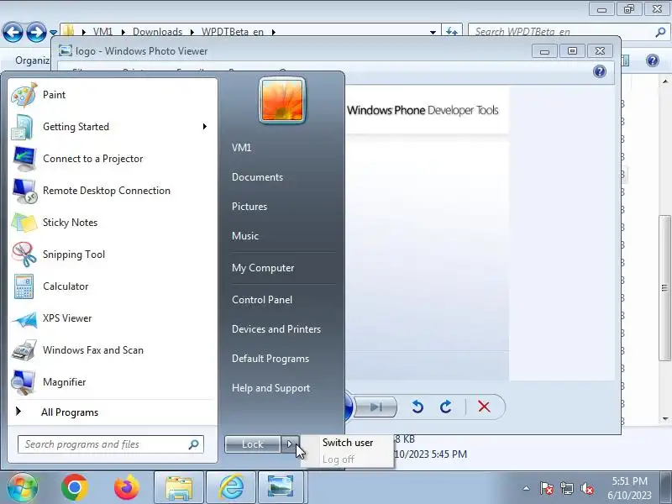Click Explorer scrollbar up arrow
672x504 pixels.
pos(664,81)
